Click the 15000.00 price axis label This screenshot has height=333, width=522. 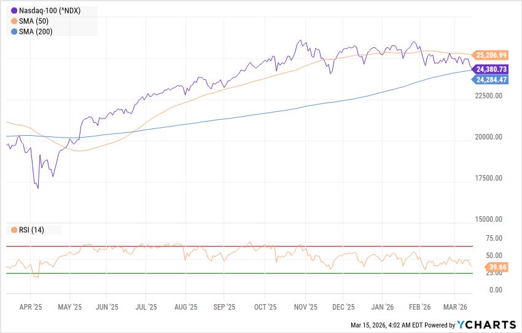coord(488,219)
